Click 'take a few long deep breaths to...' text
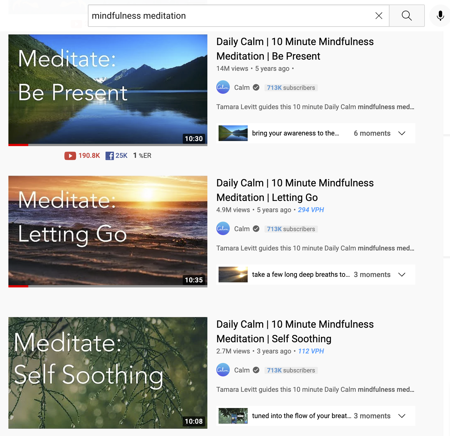Viewport: 450px width, 436px height. [x=301, y=275]
